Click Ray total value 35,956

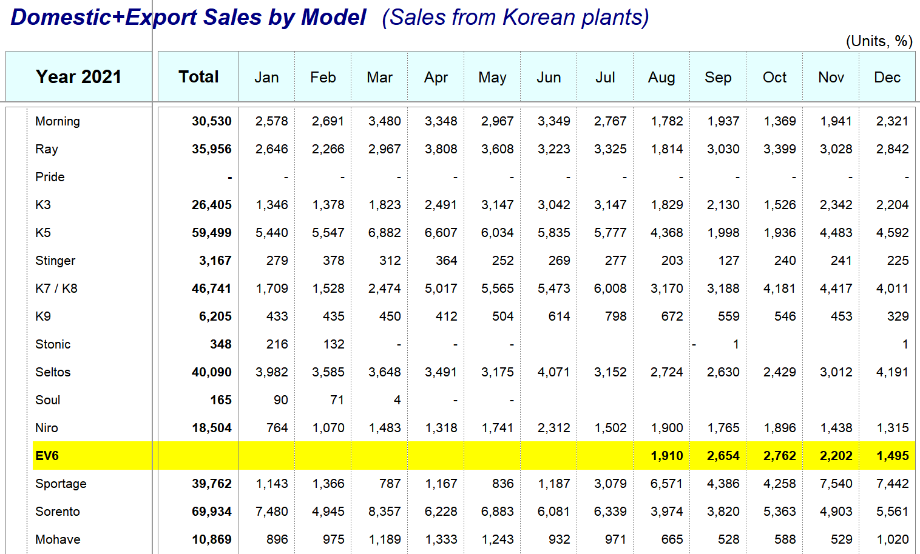[212, 149]
